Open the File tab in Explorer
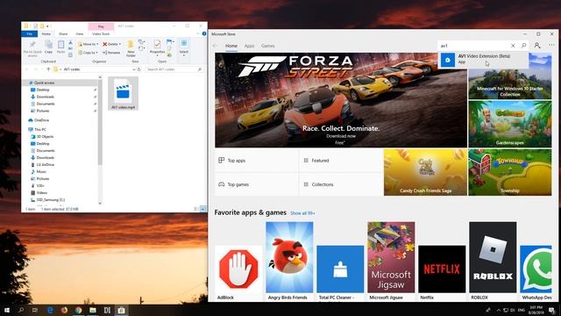Image resolution: width=561 pixels, height=316 pixels. point(30,33)
